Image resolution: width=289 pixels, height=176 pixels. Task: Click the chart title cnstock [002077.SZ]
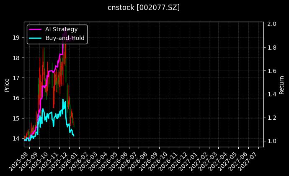pyautogui.click(x=144, y=8)
